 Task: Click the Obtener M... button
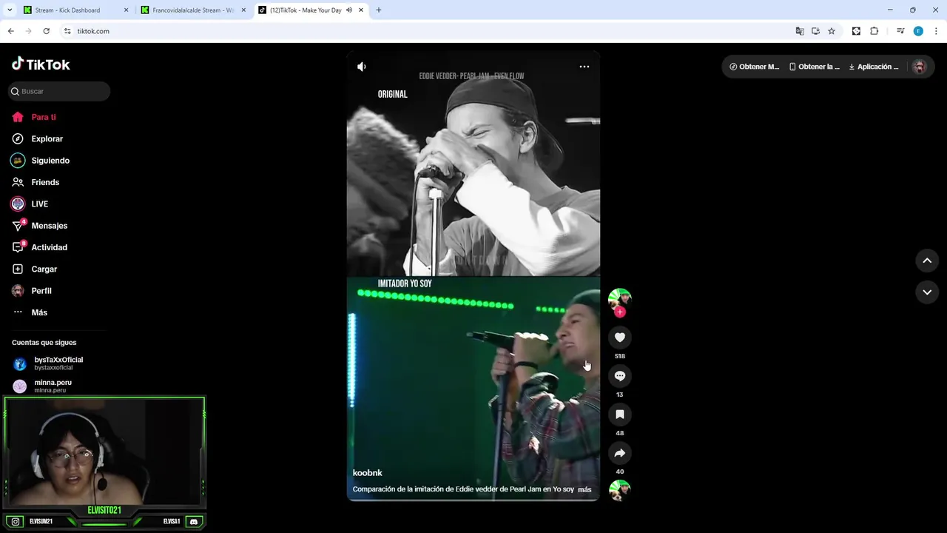point(755,67)
